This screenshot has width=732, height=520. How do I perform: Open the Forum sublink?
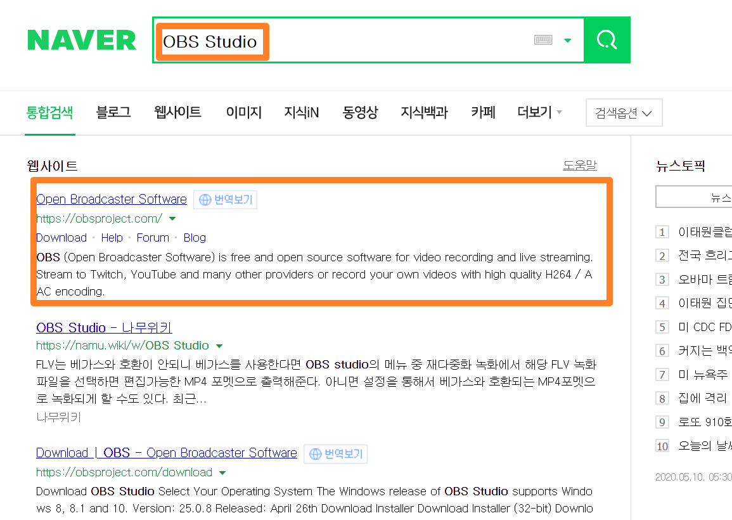pos(153,238)
